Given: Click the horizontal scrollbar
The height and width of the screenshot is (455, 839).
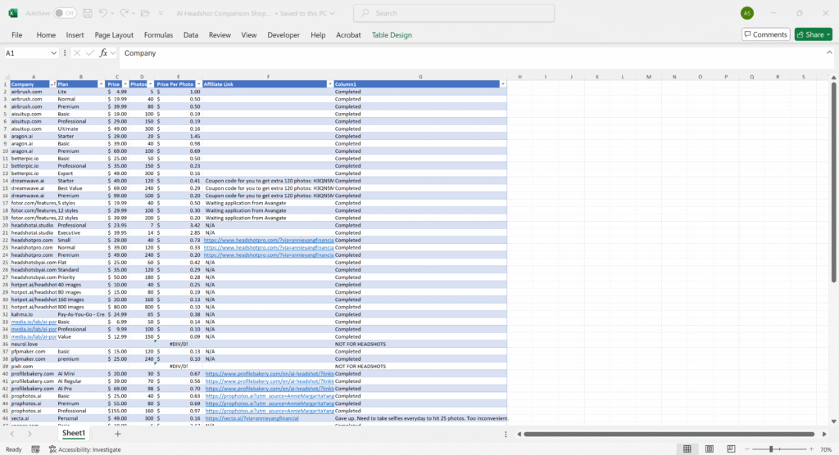Looking at the screenshot, I should tap(669, 435).
